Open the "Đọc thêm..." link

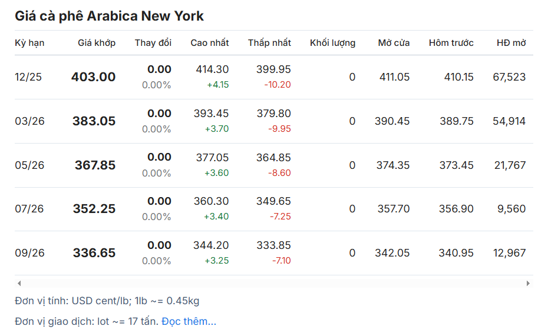click(x=189, y=321)
